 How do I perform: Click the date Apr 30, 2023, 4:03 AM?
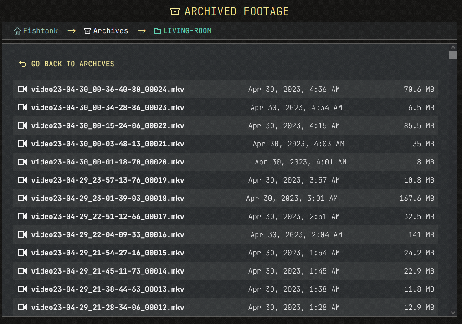pyautogui.click(x=298, y=144)
